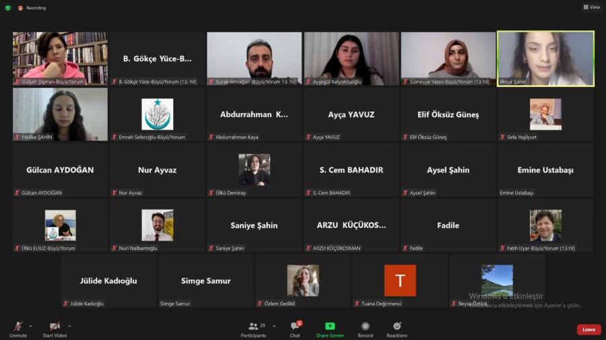Start Video with the camera button
Image resolution: width=606 pixels, height=340 pixels.
55,329
